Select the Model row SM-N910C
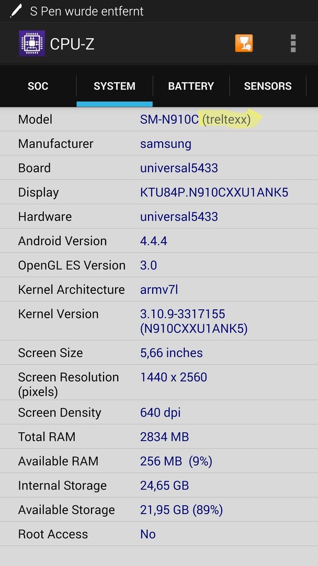The image size is (318, 566). (159, 119)
